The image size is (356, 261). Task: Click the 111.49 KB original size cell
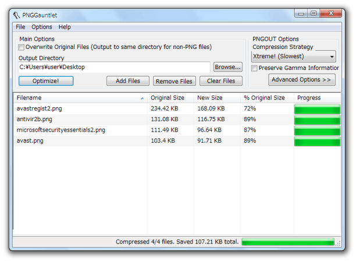165,130
